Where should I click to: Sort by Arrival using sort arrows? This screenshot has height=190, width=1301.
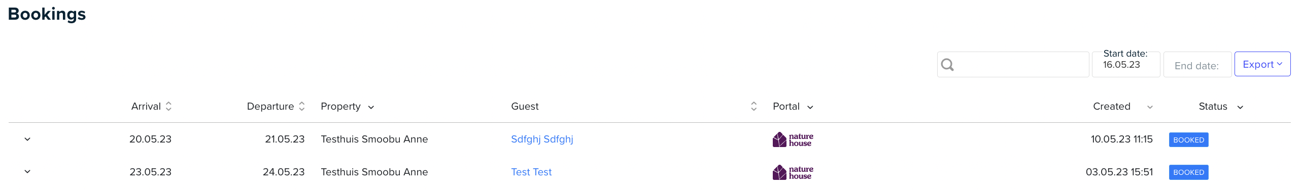[x=168, y=106]
